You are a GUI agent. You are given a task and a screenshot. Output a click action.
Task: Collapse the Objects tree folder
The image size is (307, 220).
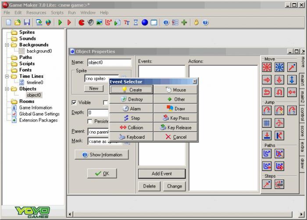[x=7, y=89]
